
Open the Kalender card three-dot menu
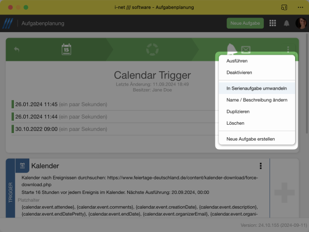[x=261, y=166]
